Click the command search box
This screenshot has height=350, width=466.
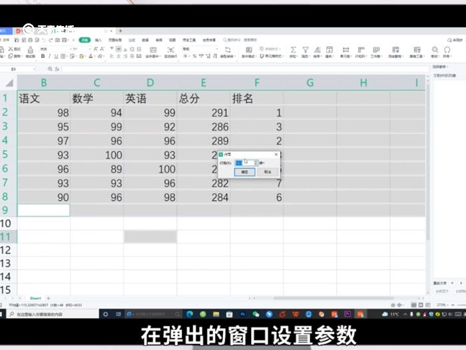240,40
